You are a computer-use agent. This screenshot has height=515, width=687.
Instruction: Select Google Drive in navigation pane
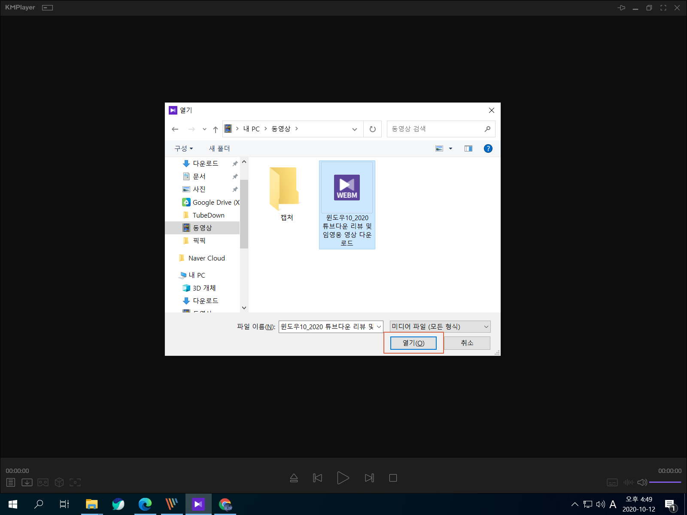211,202
